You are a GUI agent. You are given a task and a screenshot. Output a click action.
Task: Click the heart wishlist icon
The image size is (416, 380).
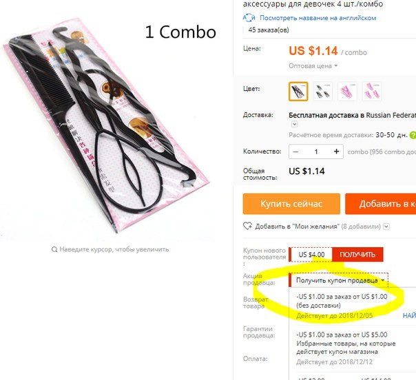tap(247, 226)
